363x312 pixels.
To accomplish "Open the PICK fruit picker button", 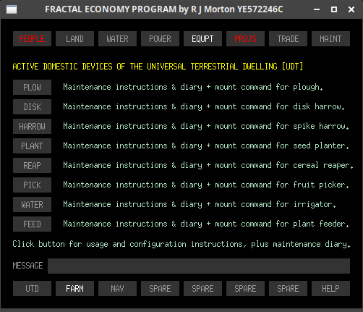I will (32, 185).
